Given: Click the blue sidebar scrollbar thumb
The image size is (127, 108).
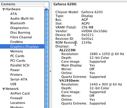Looking at the screenshot, I should pos(47,58).
